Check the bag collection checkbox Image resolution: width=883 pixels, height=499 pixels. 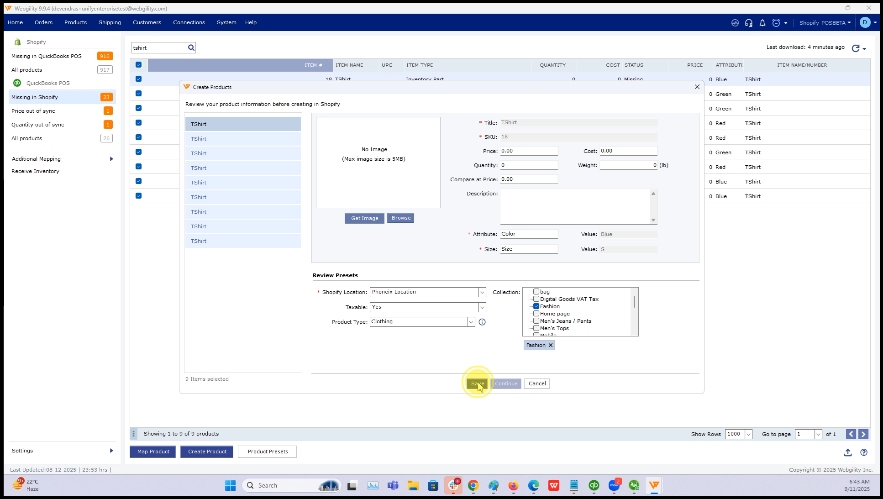(x=536, y=292)
